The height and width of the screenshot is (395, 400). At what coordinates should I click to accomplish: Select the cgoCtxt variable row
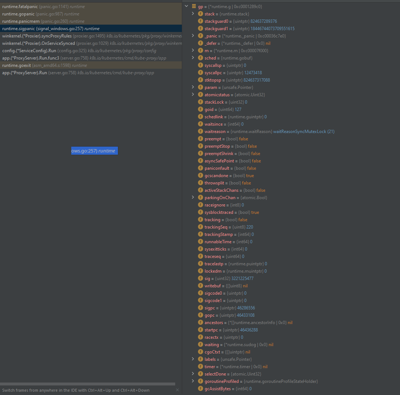click(291, 352)
